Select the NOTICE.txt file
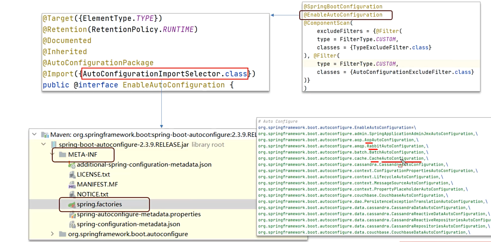The width and height of the screenshot is (491, 242). [92, 194]
